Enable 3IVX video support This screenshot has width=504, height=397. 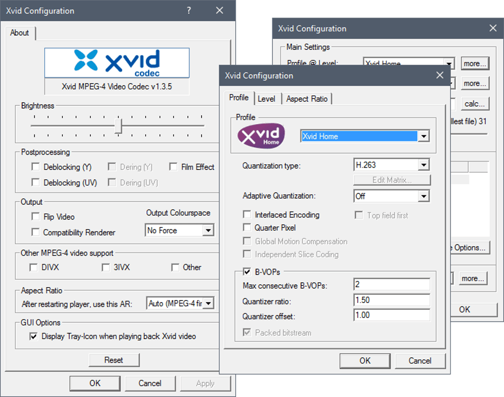106,267
